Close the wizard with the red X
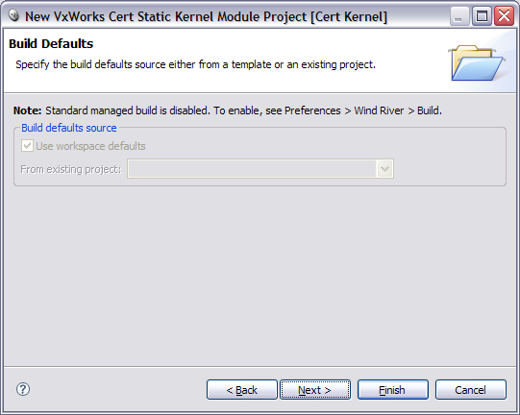 point(504,16)
